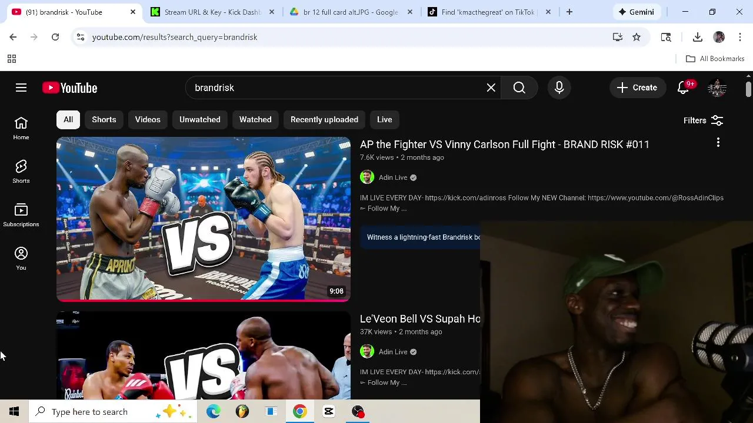Viewport: 753px width, 423px height.
Task: Open Le'Veon Bell VS Supah Hot thumbnail
Action: tap(204, 355)
